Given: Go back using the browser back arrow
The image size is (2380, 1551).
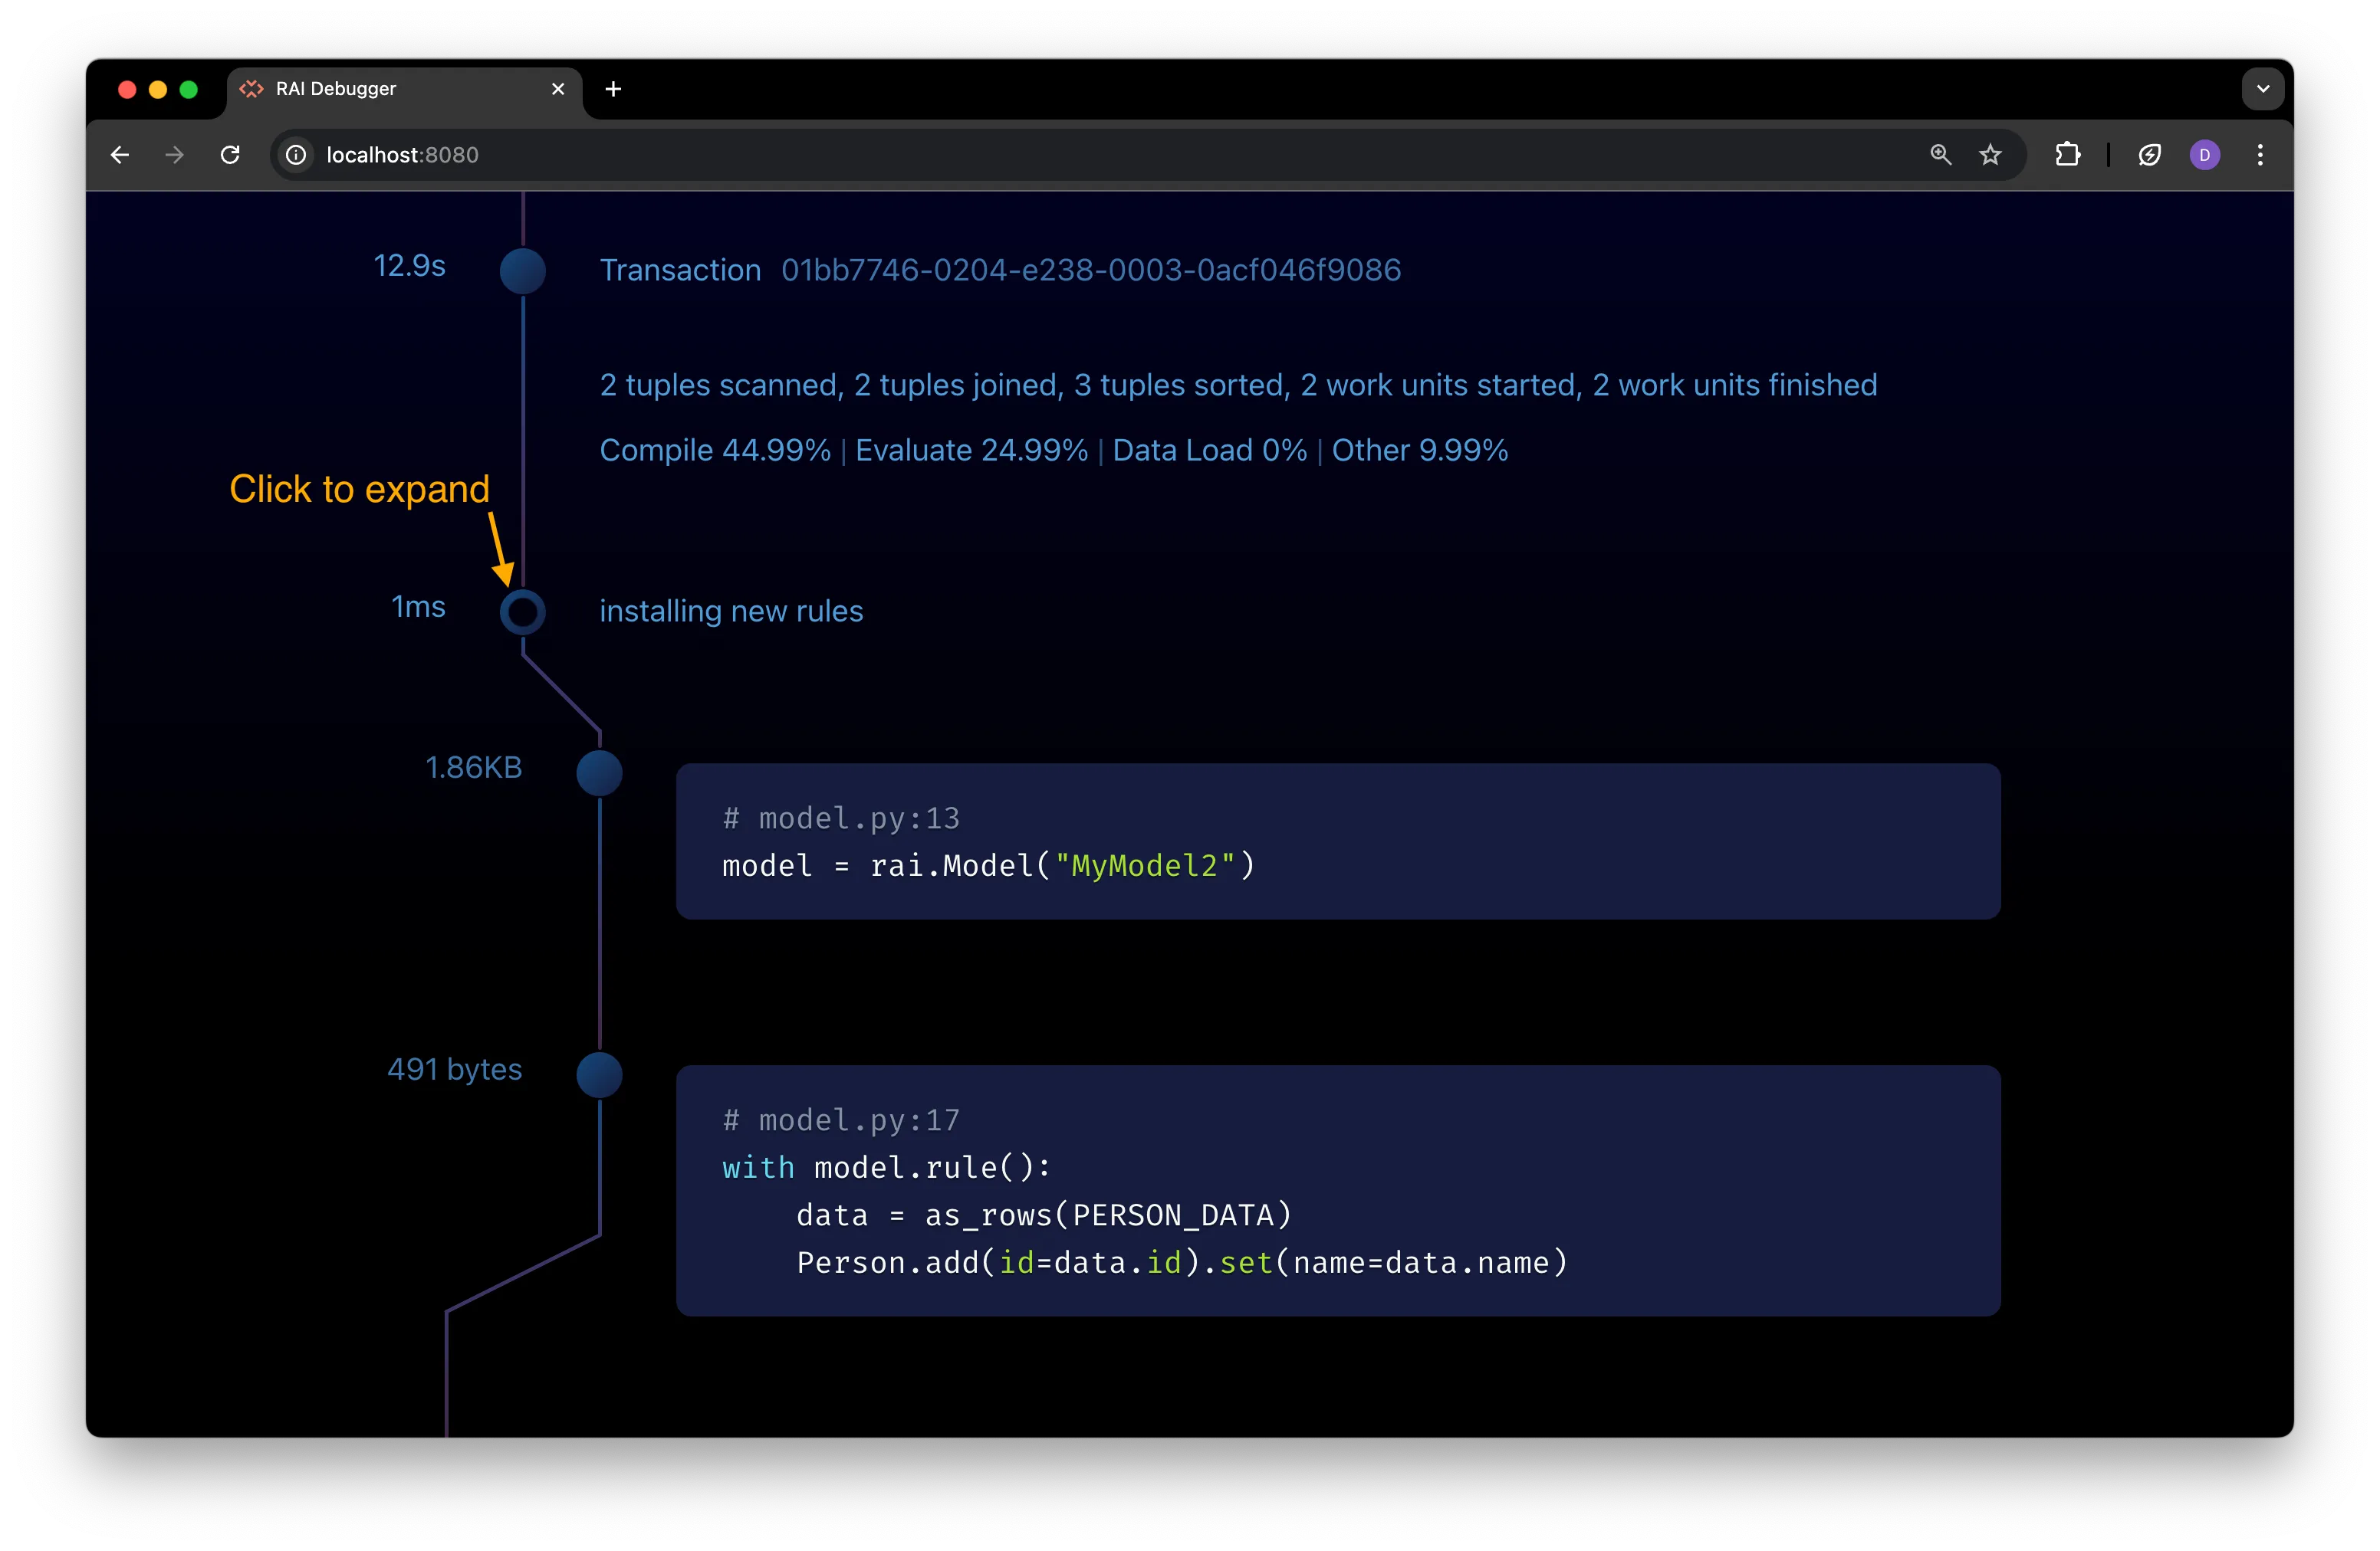Looking at the screenshot, I should coord(120,155).
